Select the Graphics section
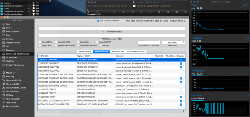This screenshot has height=117, width=250. pos(10,50)
